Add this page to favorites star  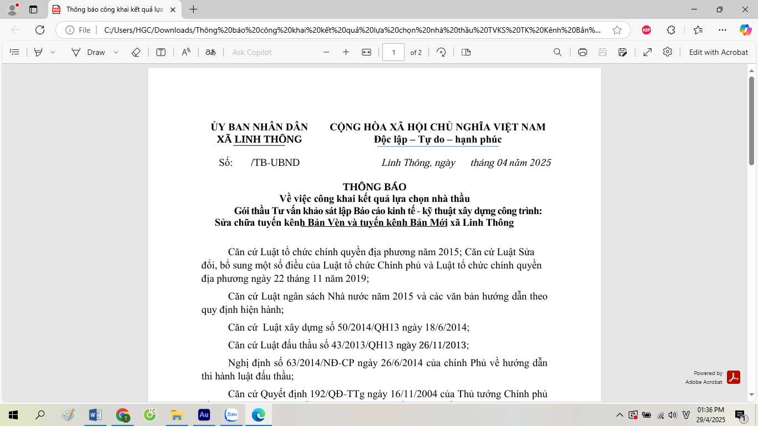[x=617, y=30]
